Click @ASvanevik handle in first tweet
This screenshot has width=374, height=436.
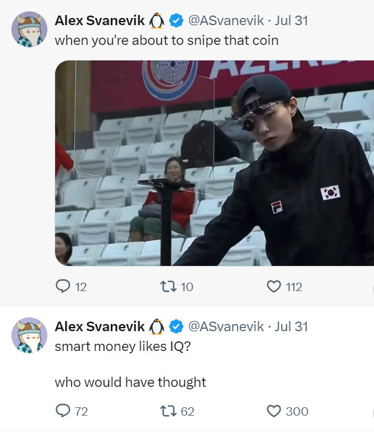226,21
